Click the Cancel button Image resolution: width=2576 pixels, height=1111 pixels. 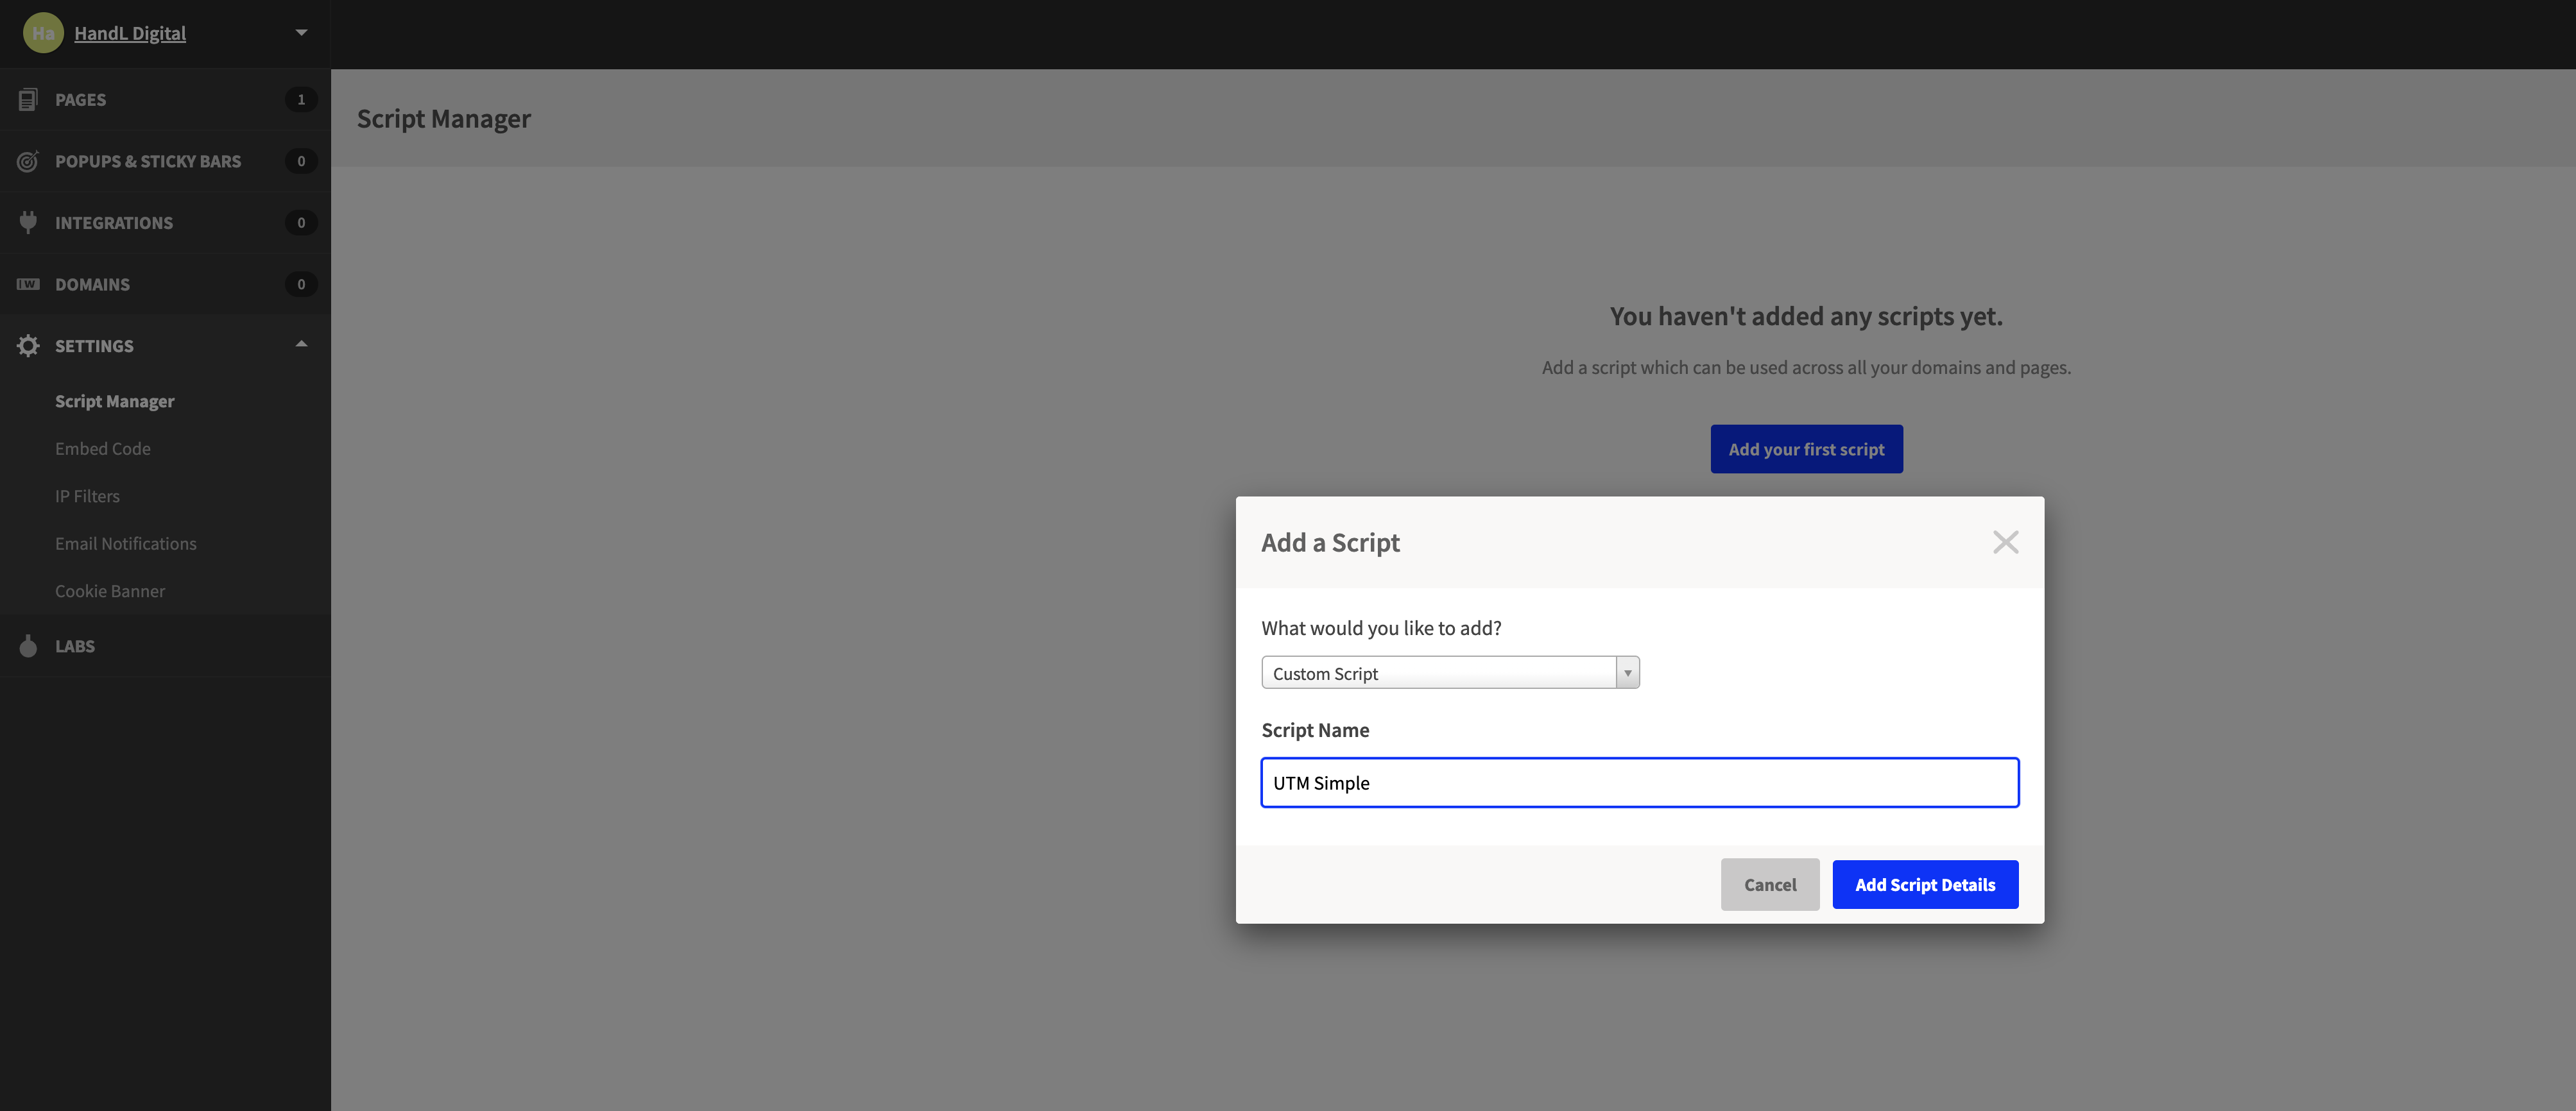click(x=1770, y=884)
